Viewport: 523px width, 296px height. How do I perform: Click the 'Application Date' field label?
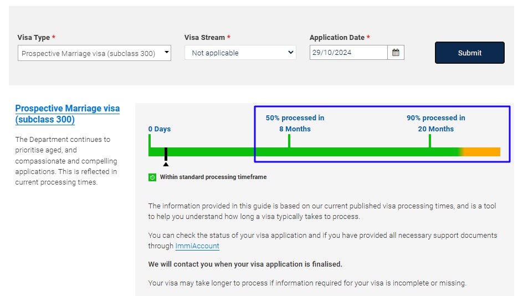337,37
